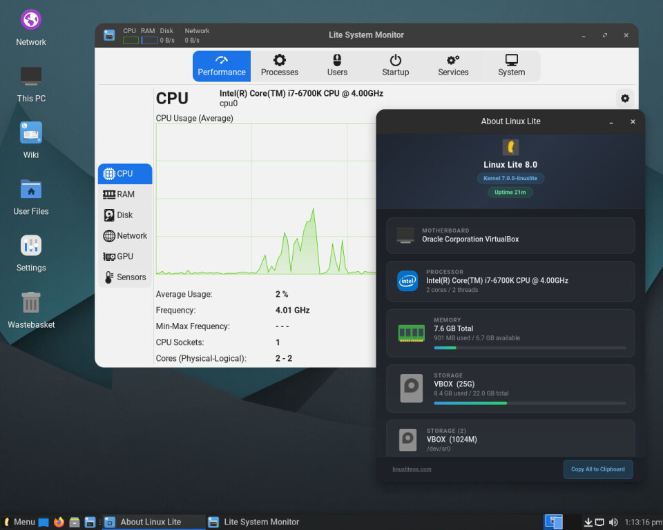Click the RAM mini graph in title bar
Screen dimensions: 663x530
tap(149, 41)
